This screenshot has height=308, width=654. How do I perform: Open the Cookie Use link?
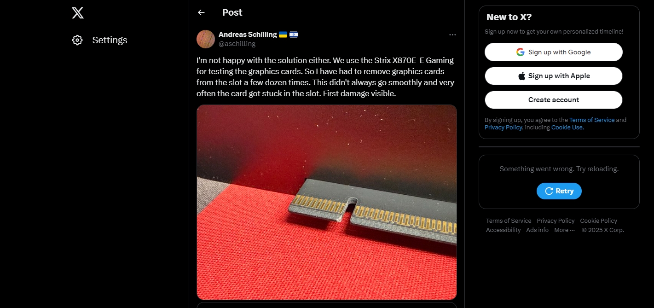(567, 128)
